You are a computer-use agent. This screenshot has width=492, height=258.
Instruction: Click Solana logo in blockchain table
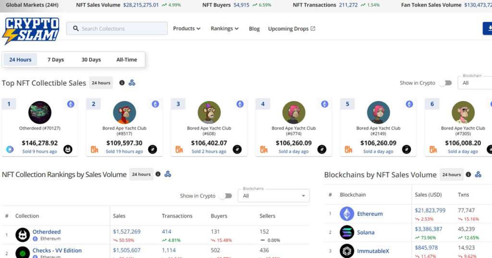click(347, 232)
